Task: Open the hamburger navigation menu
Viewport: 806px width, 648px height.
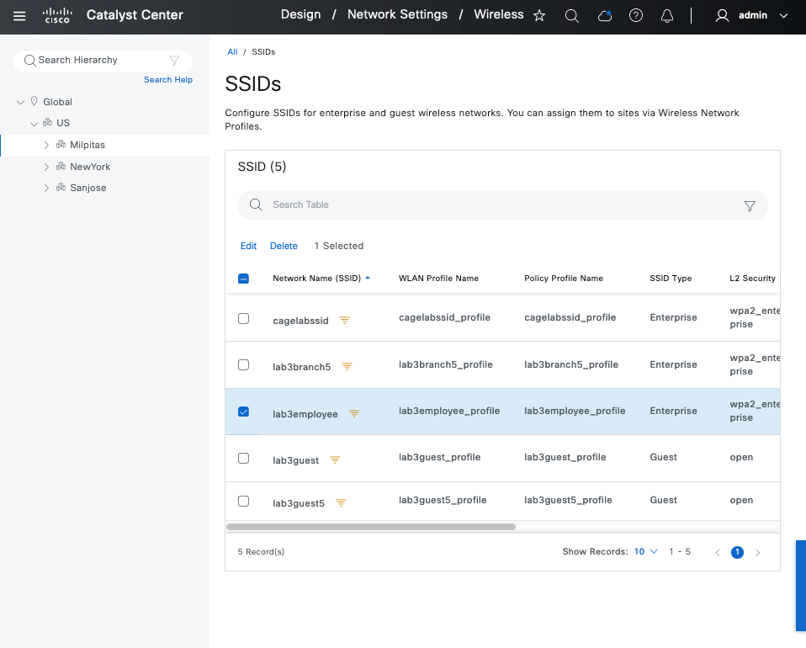Action: coord(19,16)
